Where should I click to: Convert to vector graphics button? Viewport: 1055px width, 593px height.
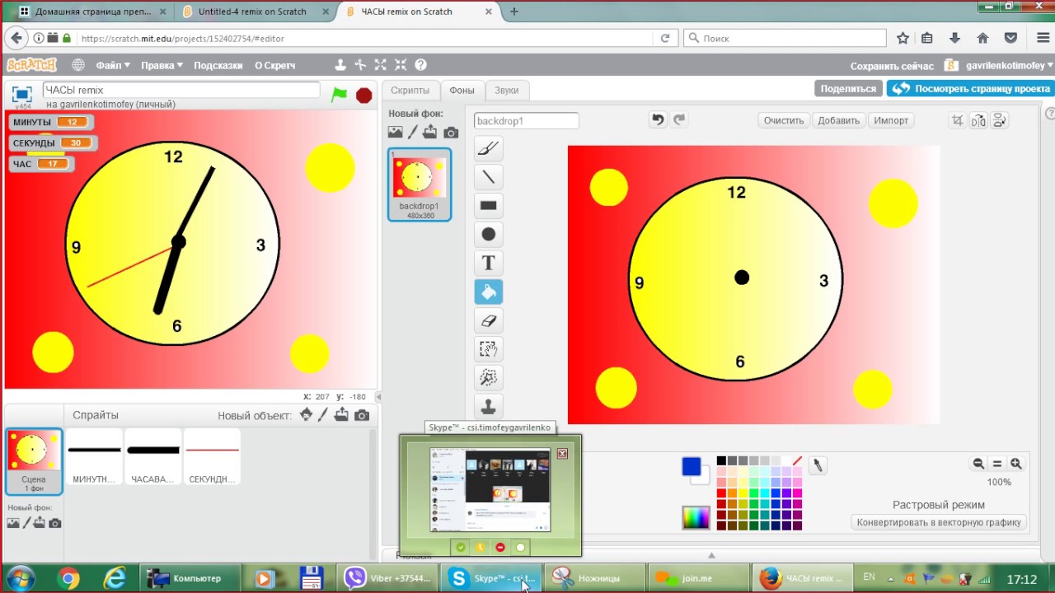pos(940,522)
